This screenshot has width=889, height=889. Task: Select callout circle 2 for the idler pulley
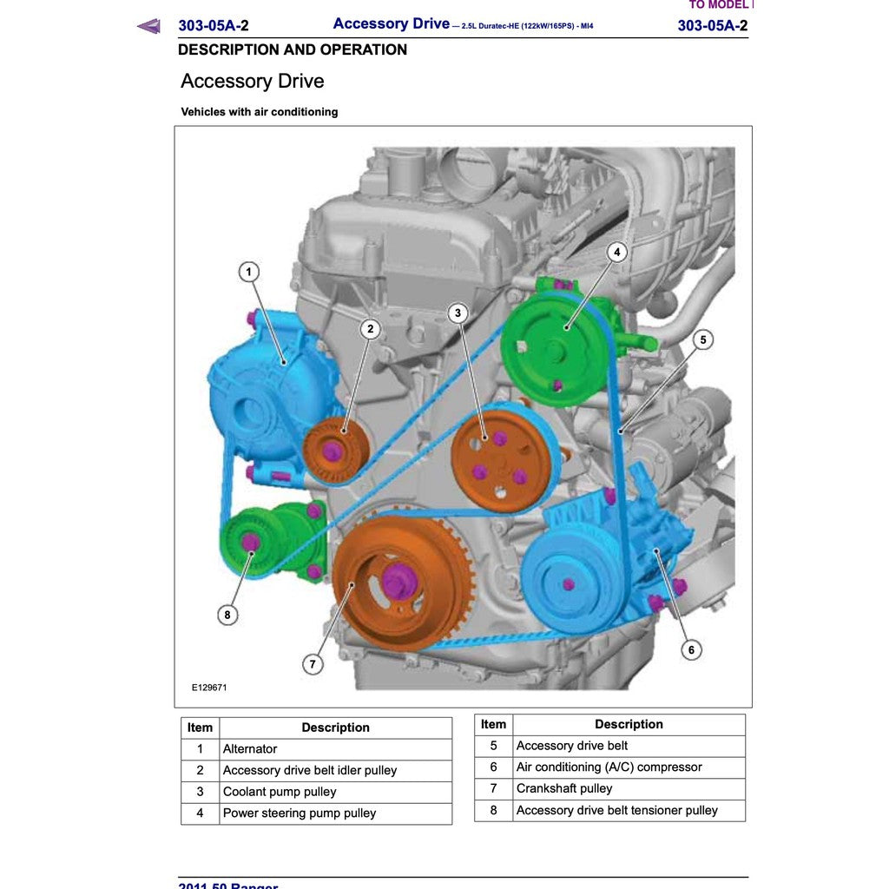(x=370, y=329)
